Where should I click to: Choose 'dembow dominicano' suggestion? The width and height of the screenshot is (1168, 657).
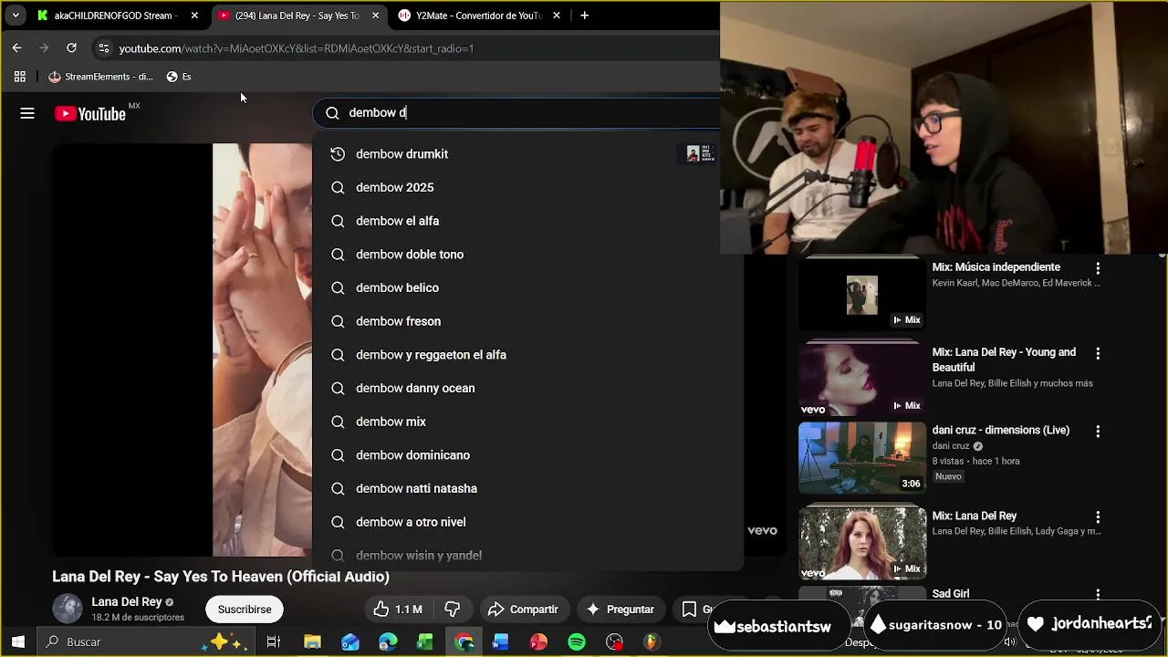point(527,455)
